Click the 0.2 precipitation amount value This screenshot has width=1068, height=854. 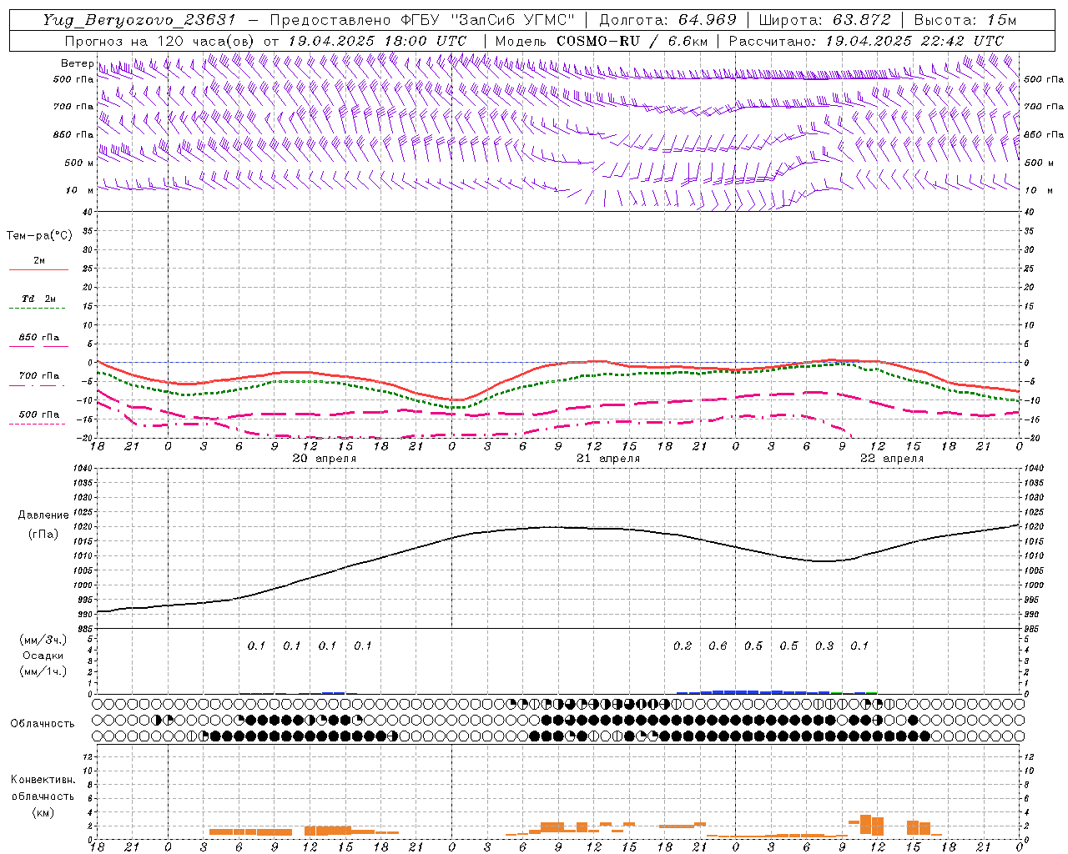coord(683,646)
